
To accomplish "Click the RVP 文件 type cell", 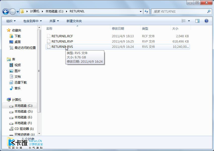I will coord(148,41).
